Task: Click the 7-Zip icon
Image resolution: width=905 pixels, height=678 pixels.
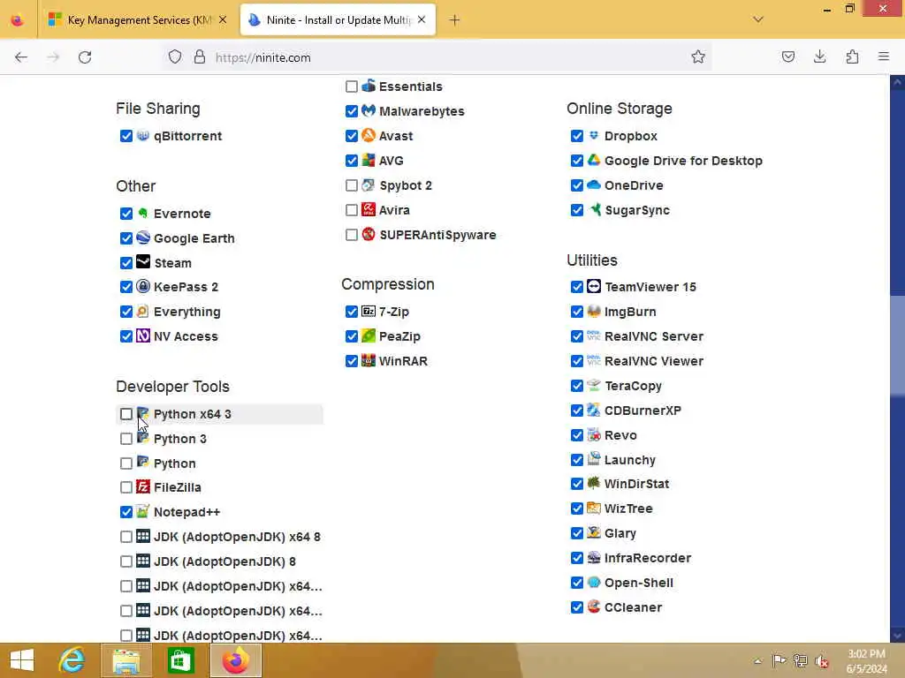Action: point(369,312)
